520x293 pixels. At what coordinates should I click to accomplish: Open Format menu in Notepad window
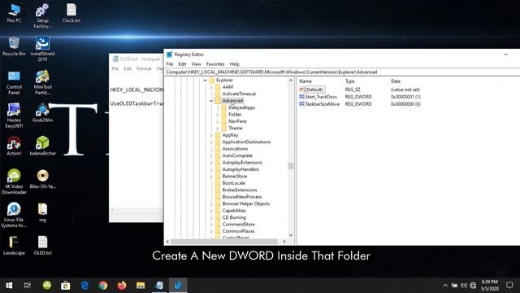point(144,68)
